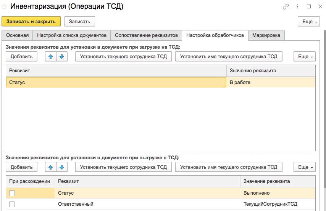Toggle При расхождении checkbox for Статус row
This screenshot has height=211, width=326.
[x=12, y=193]
